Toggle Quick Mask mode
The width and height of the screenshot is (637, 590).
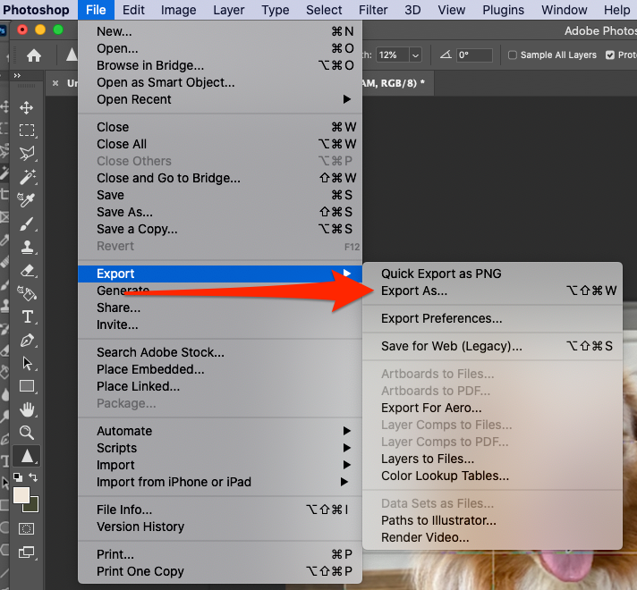(27, 528)
